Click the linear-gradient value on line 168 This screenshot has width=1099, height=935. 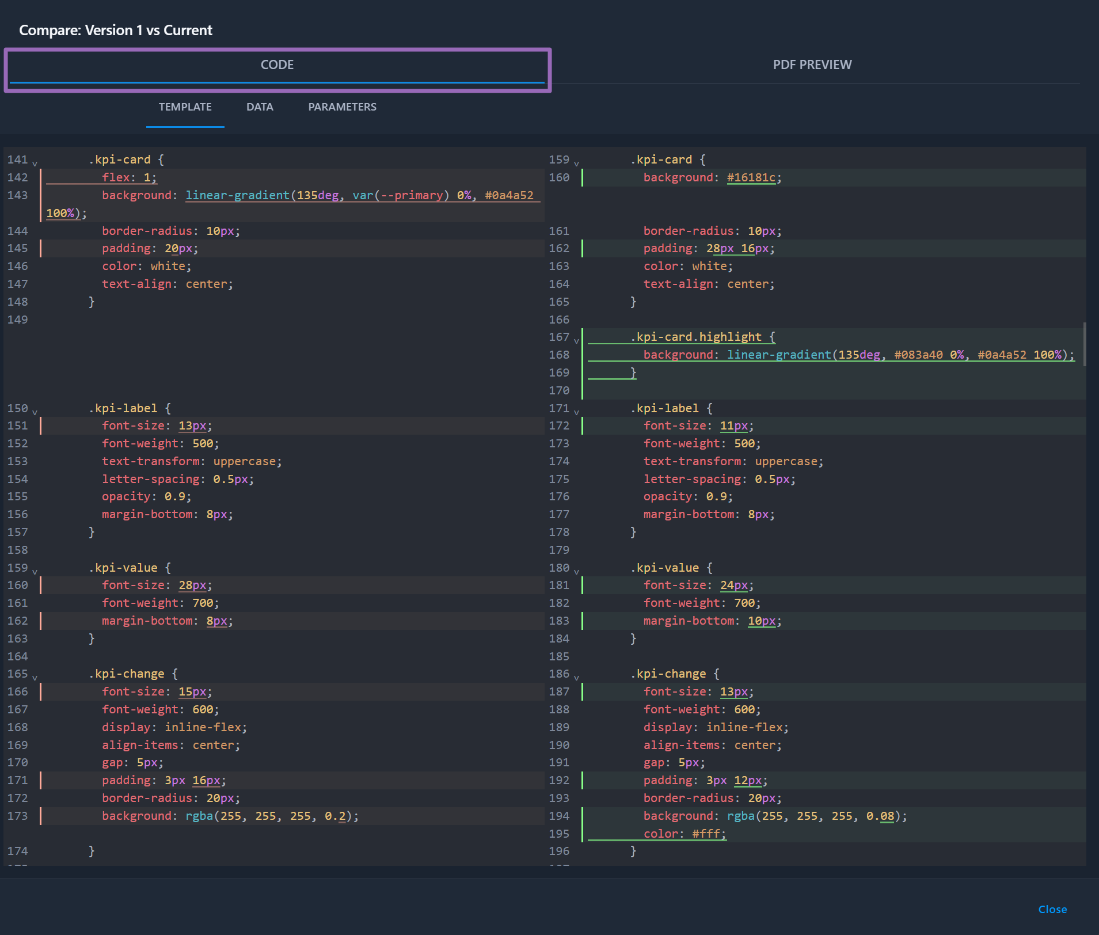pos(780,355)
